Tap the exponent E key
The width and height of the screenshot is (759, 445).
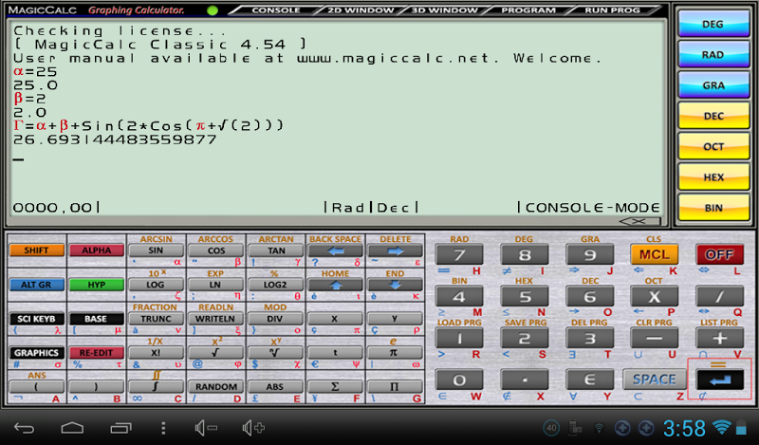[589, 380]
